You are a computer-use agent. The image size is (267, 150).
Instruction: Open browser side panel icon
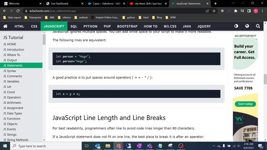tap(249, 11)
